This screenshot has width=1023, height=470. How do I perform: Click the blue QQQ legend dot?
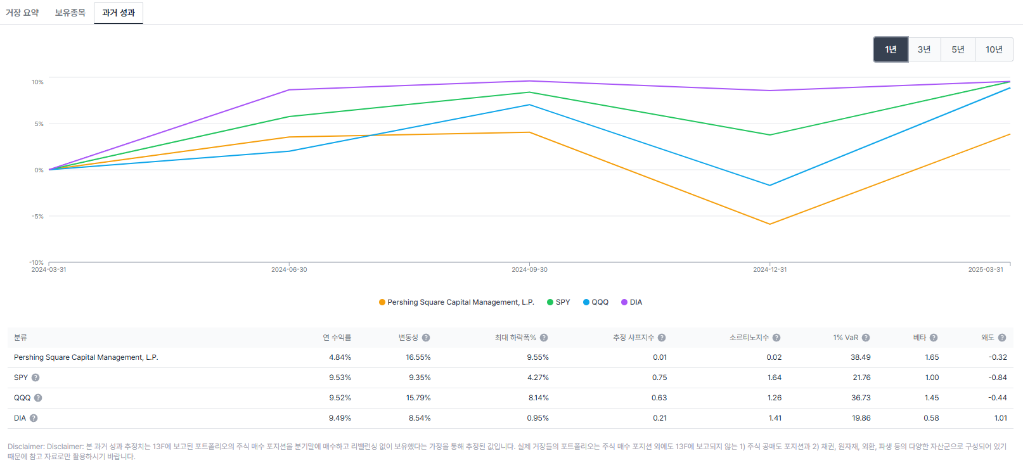pyautogui.click(x=586, y=302)
